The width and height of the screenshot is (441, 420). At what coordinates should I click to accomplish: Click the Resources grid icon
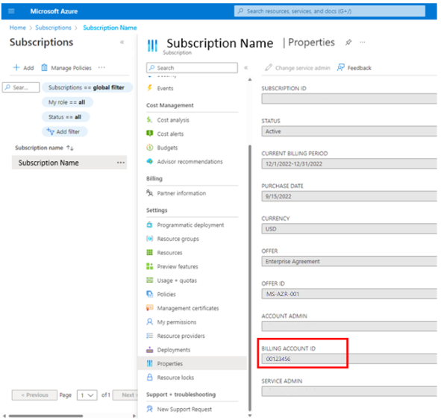click(150, 252)
